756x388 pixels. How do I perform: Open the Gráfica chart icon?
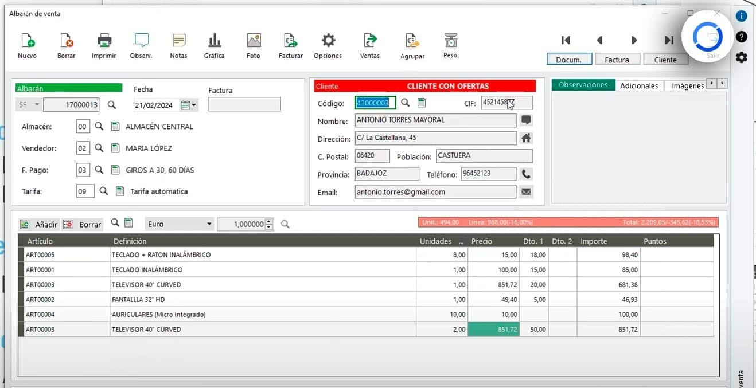point(214,41)
